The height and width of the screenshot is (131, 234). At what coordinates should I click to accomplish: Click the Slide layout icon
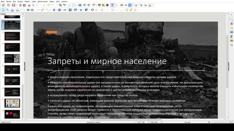(150, 5)
